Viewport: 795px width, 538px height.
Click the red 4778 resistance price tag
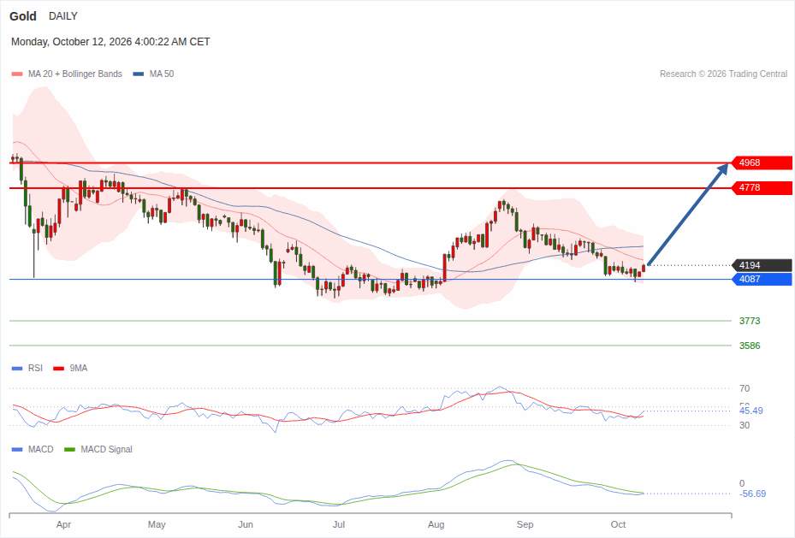click(762, 187)
